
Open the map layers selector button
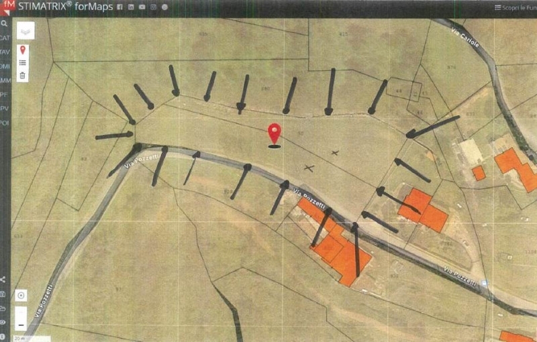pyautogui.click(x=25, y=31)
